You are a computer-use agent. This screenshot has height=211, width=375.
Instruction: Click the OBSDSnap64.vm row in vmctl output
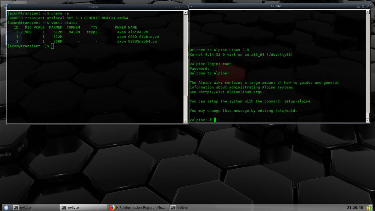point(87,41)
